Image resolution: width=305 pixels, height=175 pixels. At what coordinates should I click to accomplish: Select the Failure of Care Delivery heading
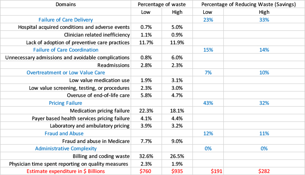[x=65, y=19]
